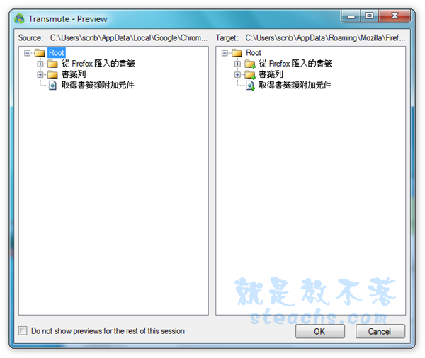The width and height of the screenshot is (425, 358).
Task: Maximize the Transmute Preview window
Action: coord(369,16)
